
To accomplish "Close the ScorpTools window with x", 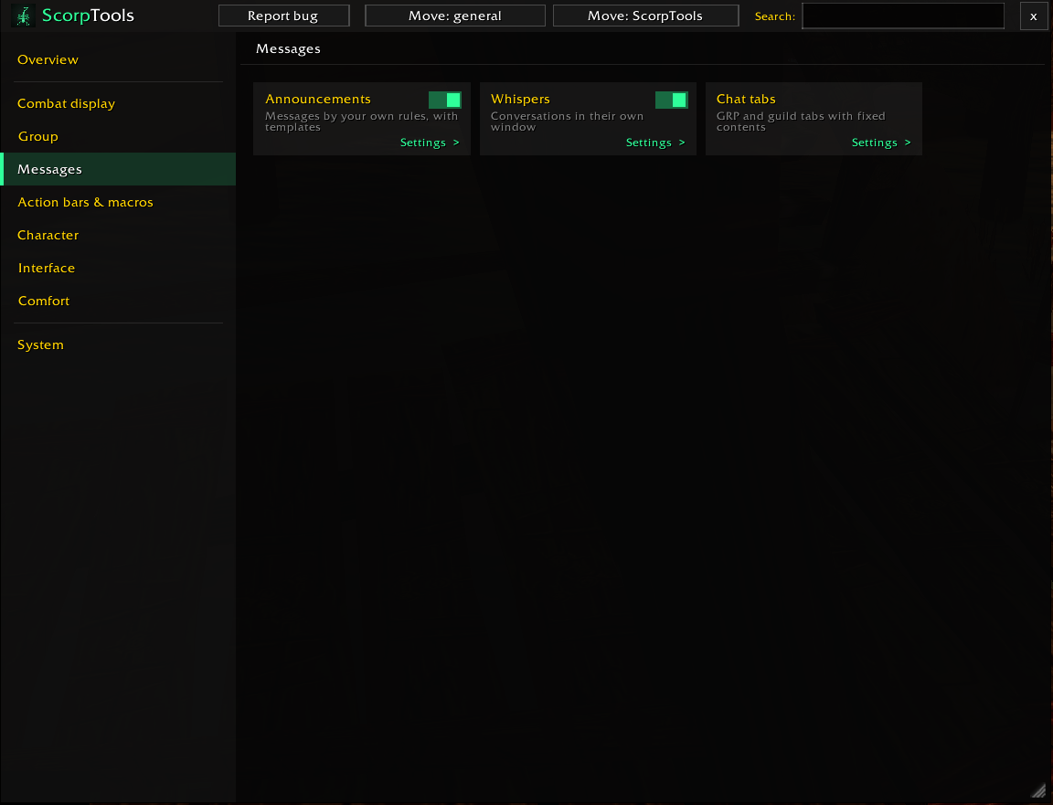I will pyautogui.click(x=1033, y=16).
